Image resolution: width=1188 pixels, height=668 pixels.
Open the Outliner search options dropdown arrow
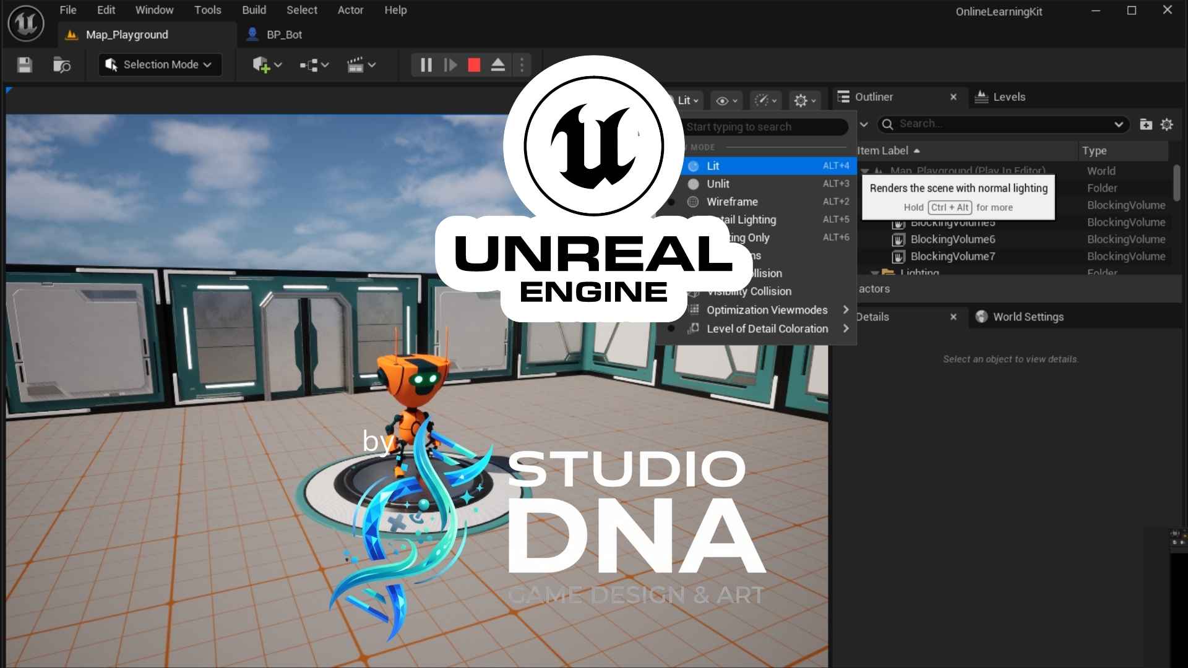(1119, 124)
